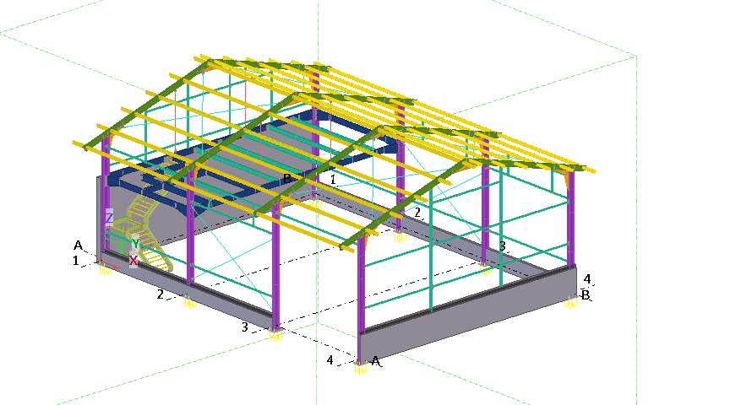Select yellow footing at left grid 3
The width and height of the screenshot is (730, 405).
point(275,337)
